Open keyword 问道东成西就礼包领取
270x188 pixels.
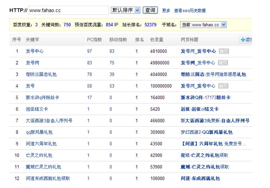tap(48, 178)
